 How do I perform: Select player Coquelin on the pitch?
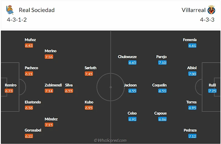(x=159, y=85)
